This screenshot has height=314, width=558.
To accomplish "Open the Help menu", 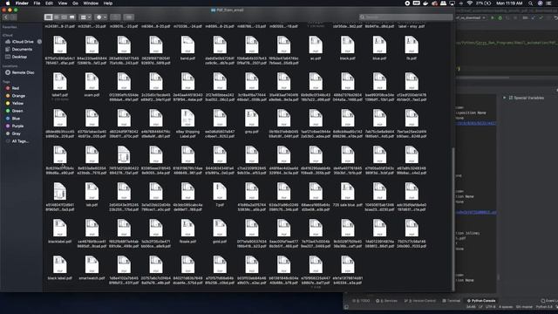I will (x=108, y=3).
